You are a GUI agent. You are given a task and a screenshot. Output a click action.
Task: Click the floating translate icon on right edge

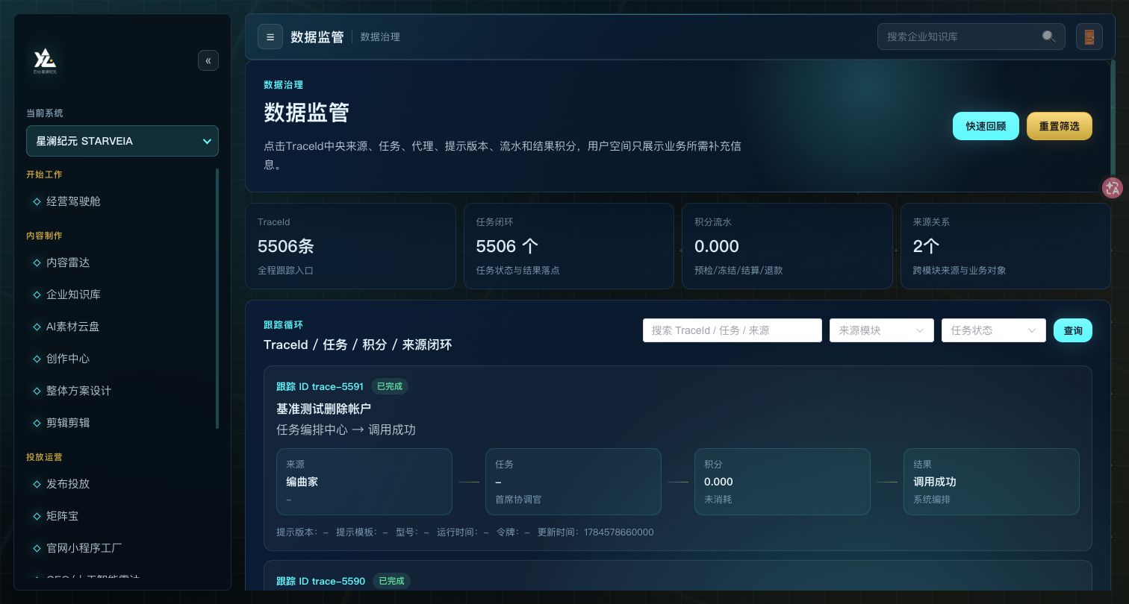[1113, 188]
